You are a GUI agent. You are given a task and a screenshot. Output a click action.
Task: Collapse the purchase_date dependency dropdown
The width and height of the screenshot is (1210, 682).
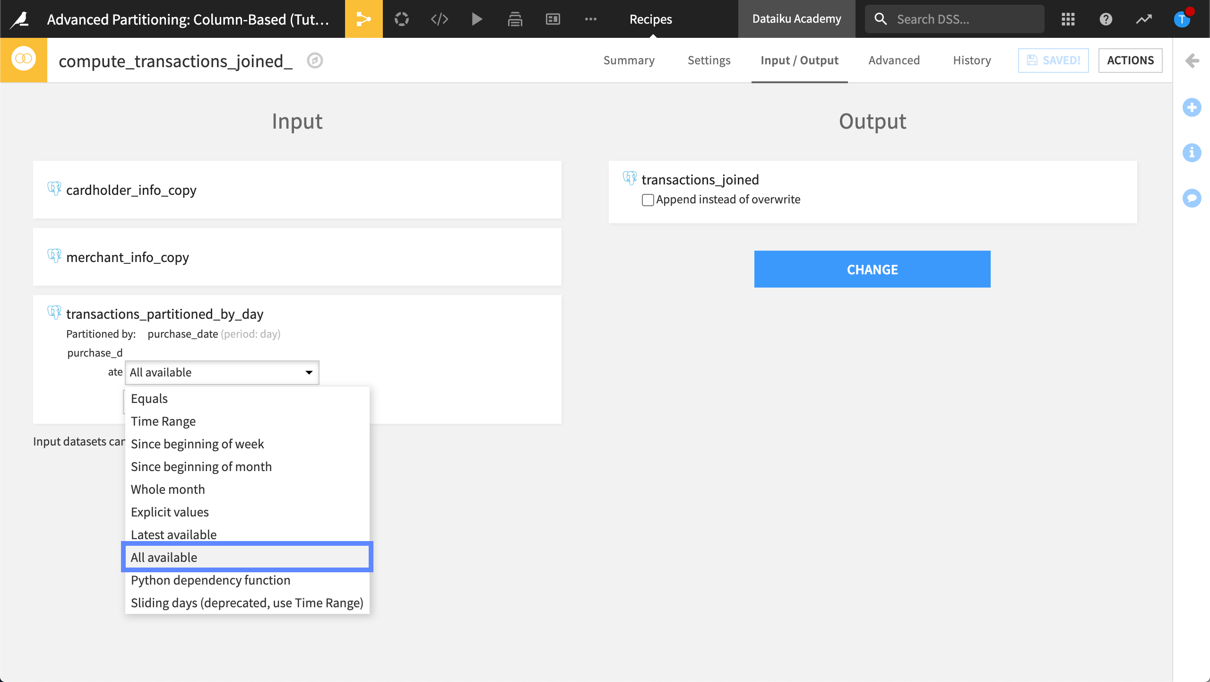tap(222, 373)
